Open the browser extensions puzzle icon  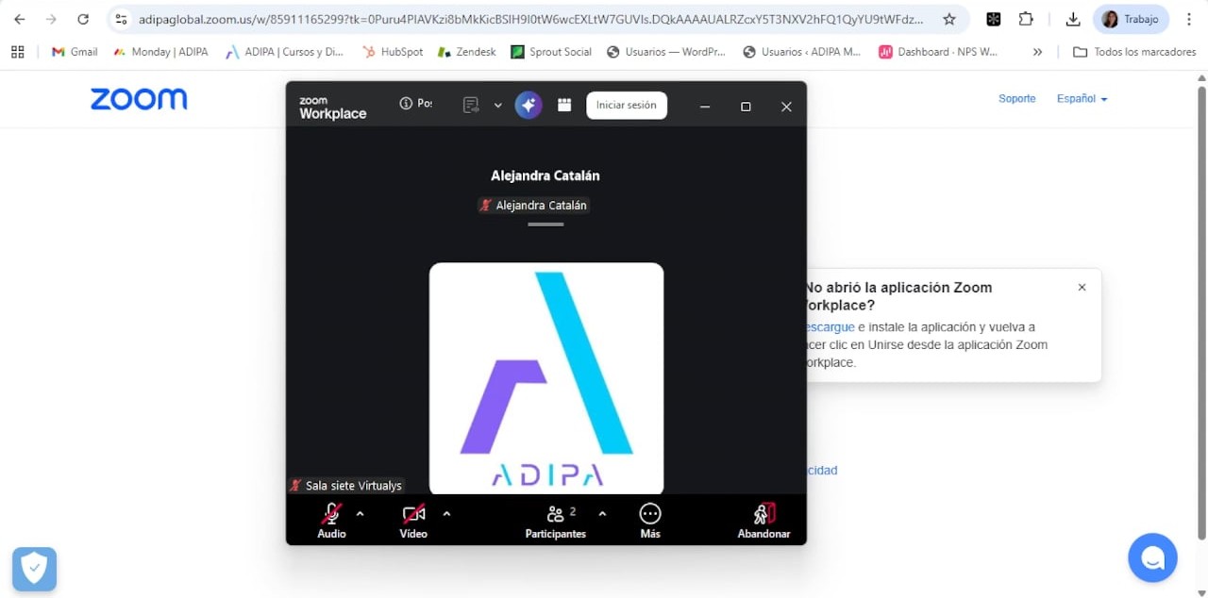(x=1026, y=19)
